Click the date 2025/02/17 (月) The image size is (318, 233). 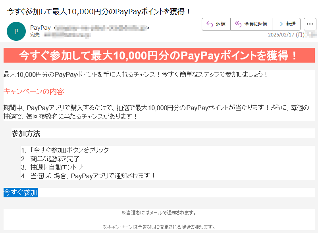point(286,35)
